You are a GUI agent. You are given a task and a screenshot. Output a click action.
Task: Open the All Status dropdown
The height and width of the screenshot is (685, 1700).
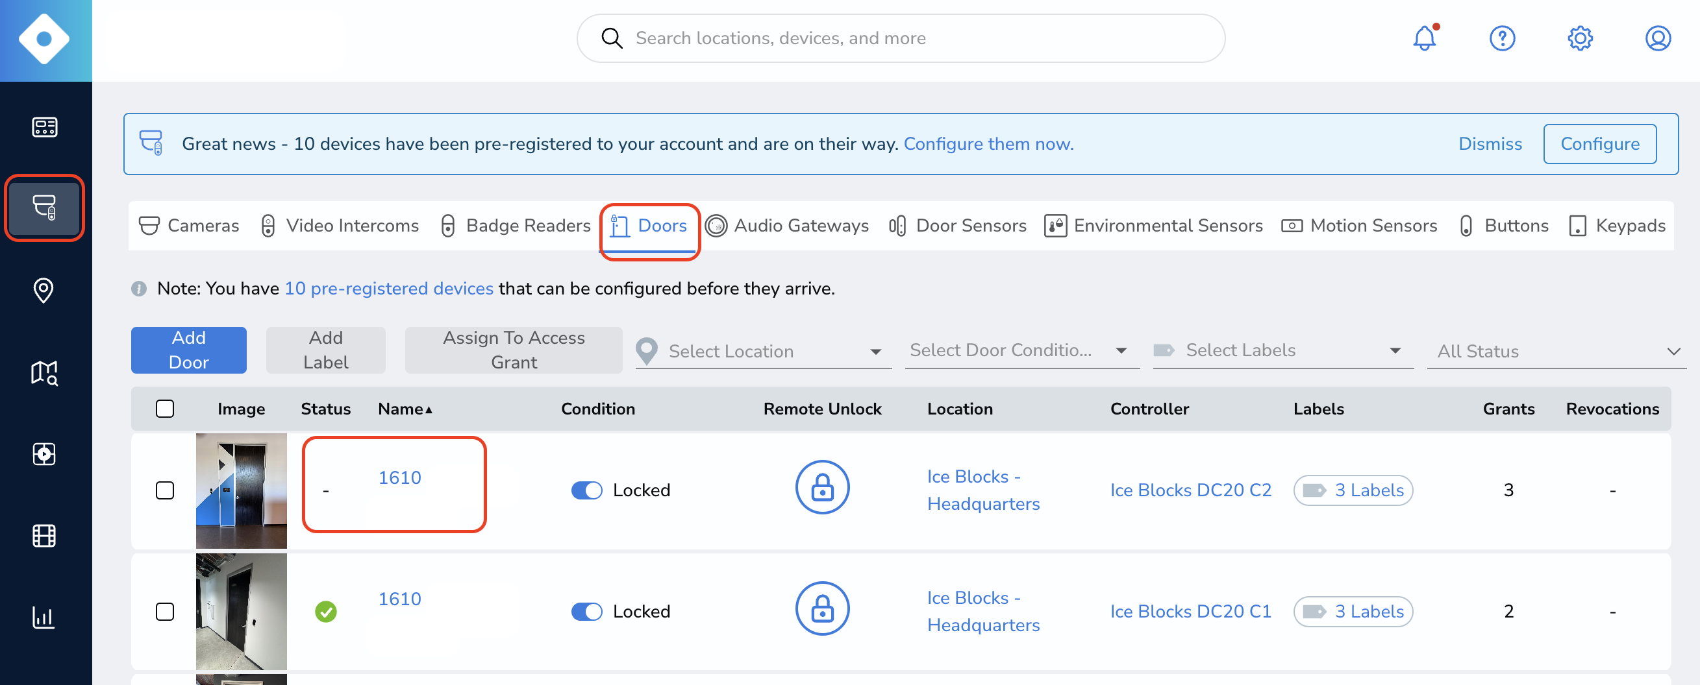click(x=1555, y=351)
